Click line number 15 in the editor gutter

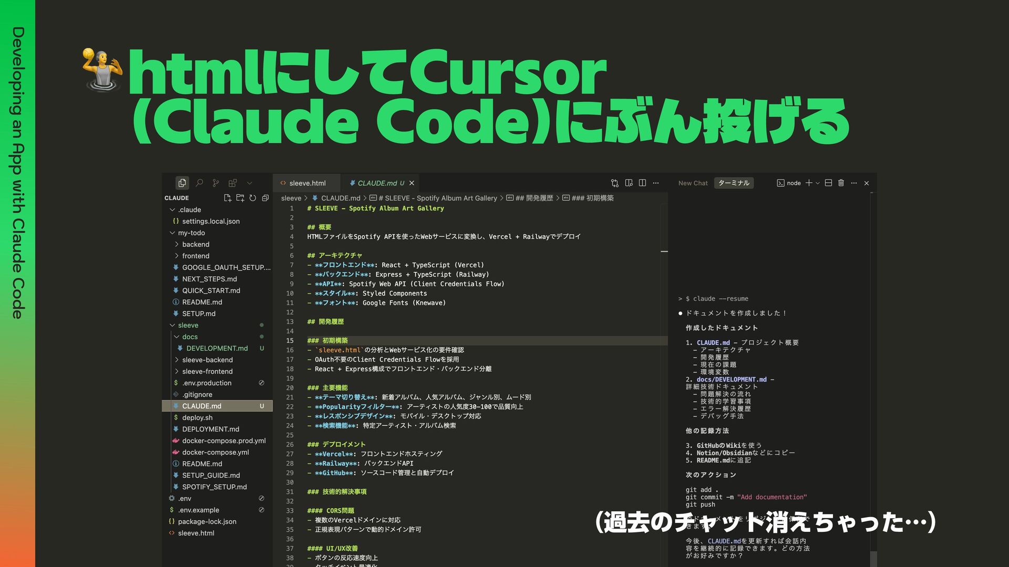click(x=290, y=340)
